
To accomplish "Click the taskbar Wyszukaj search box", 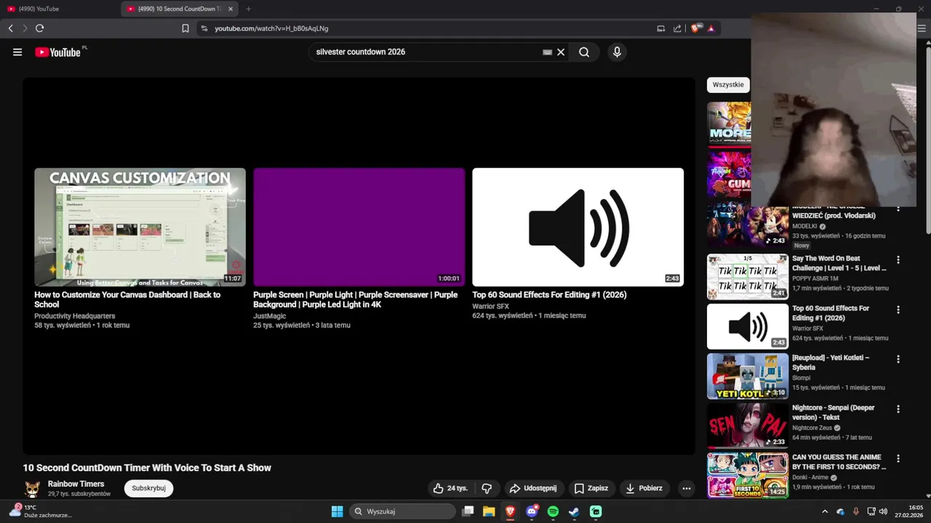I will 402,511.
